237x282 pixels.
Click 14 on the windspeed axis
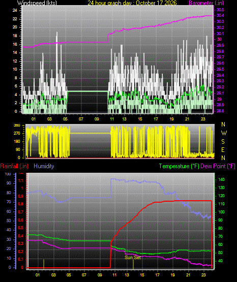pyautogui.click(x=15, y=52)
